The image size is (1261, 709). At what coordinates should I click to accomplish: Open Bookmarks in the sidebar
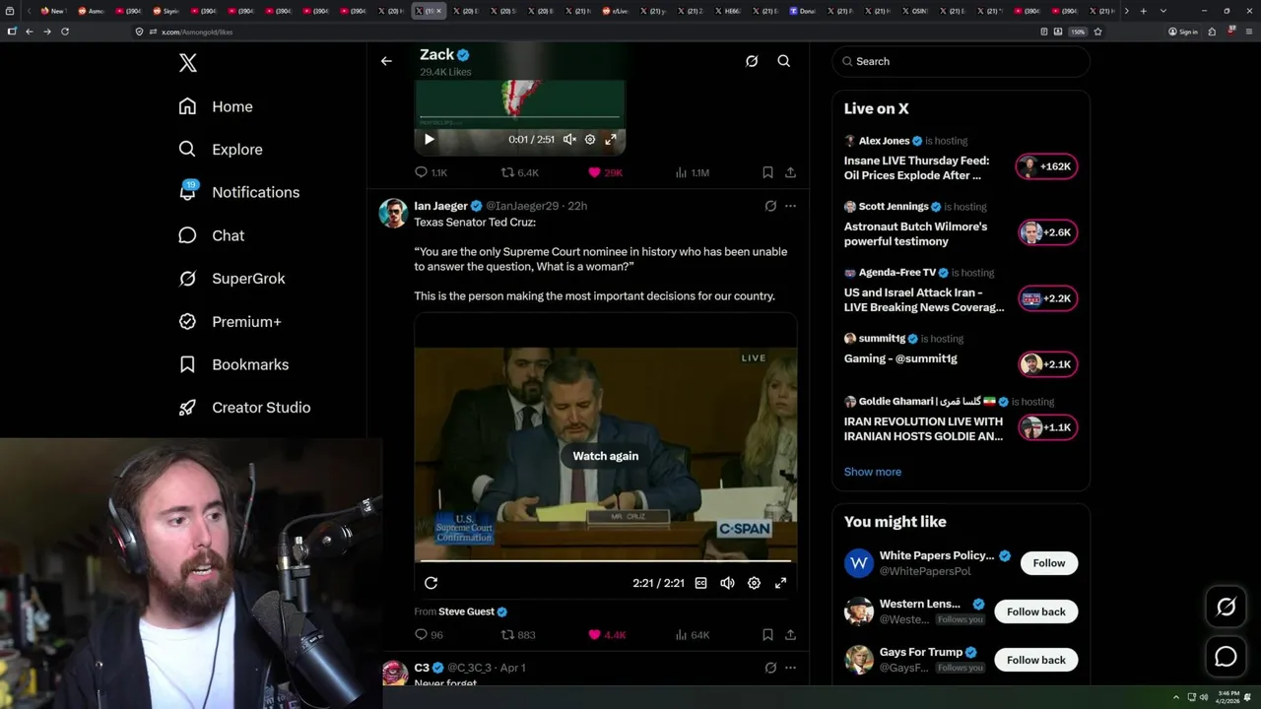(233, 364)
